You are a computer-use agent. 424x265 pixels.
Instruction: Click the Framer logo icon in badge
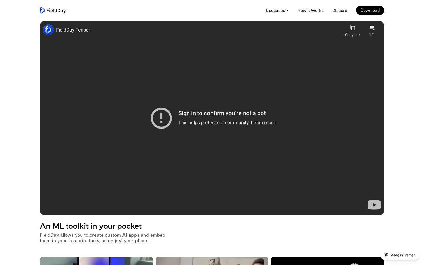tap(386, 255)
